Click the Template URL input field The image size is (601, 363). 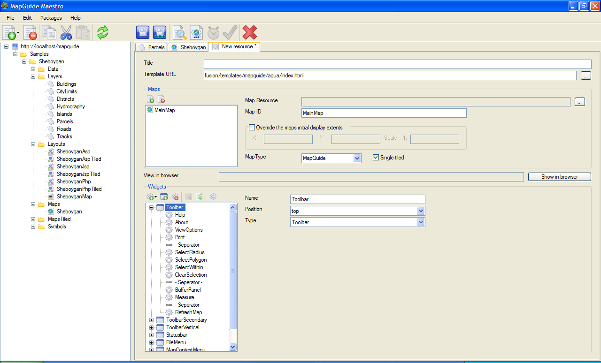tap(390, 76)
